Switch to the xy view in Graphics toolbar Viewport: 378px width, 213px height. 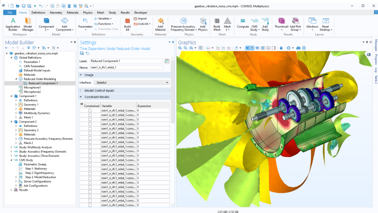pos(218,48)
